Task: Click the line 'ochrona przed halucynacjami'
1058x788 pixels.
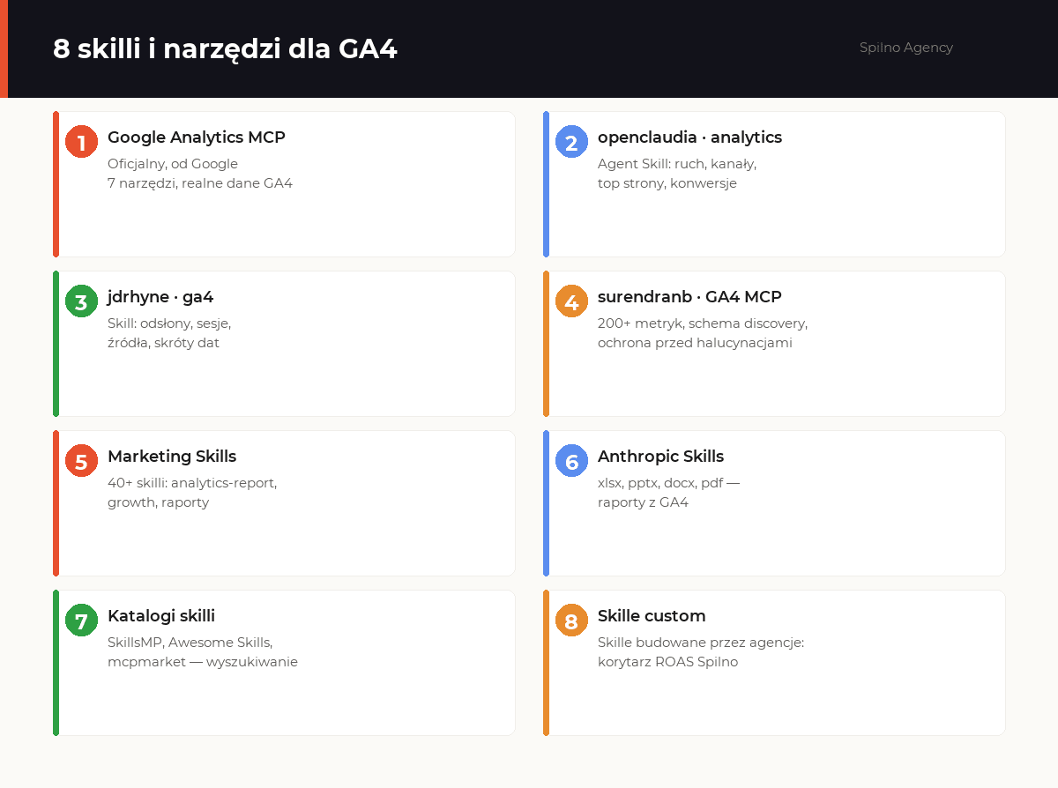Action: [x=695, y=343]
